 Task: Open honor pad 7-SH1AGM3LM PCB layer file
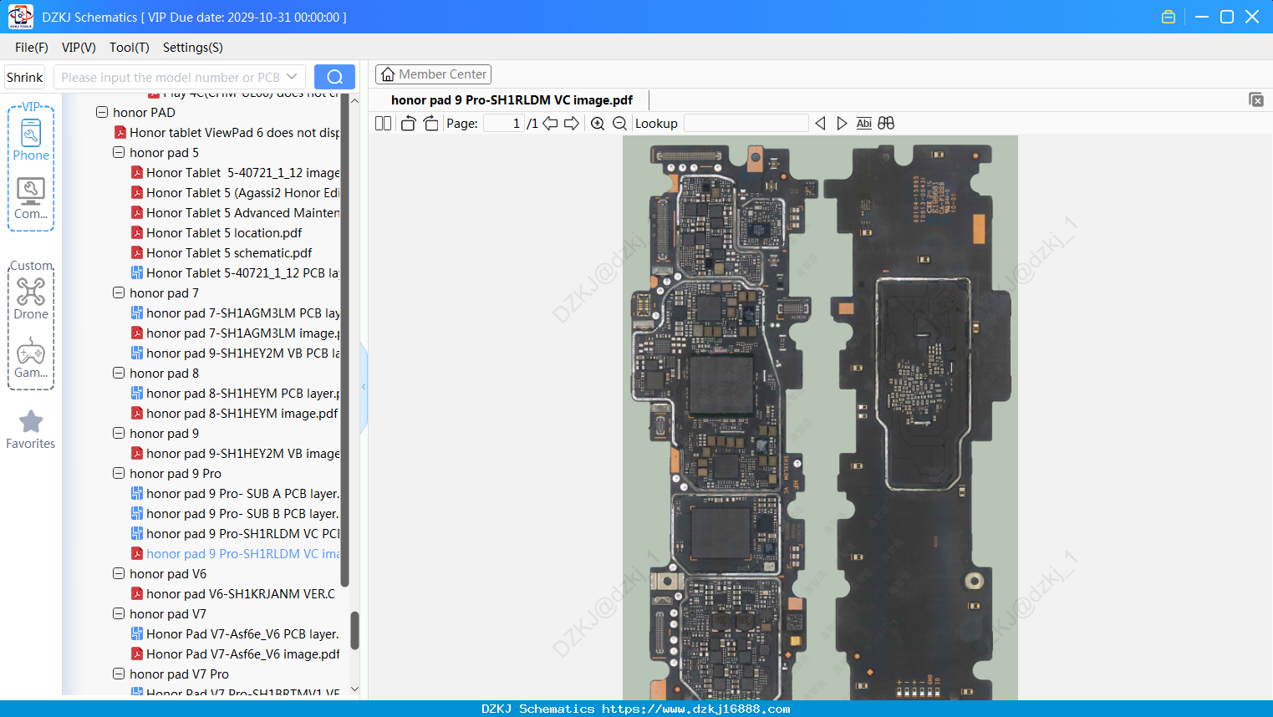(235, 313)
